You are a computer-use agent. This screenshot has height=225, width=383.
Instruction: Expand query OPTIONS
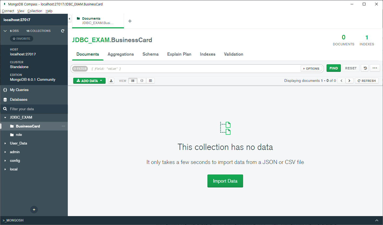click(311, 69)
